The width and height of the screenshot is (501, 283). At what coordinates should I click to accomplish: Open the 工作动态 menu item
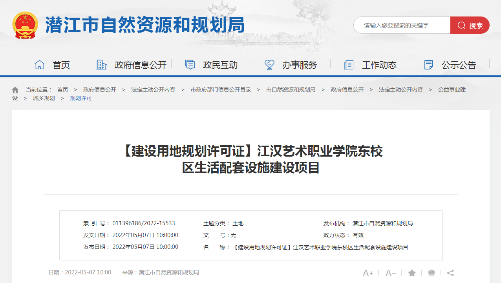tap(379, 65)
